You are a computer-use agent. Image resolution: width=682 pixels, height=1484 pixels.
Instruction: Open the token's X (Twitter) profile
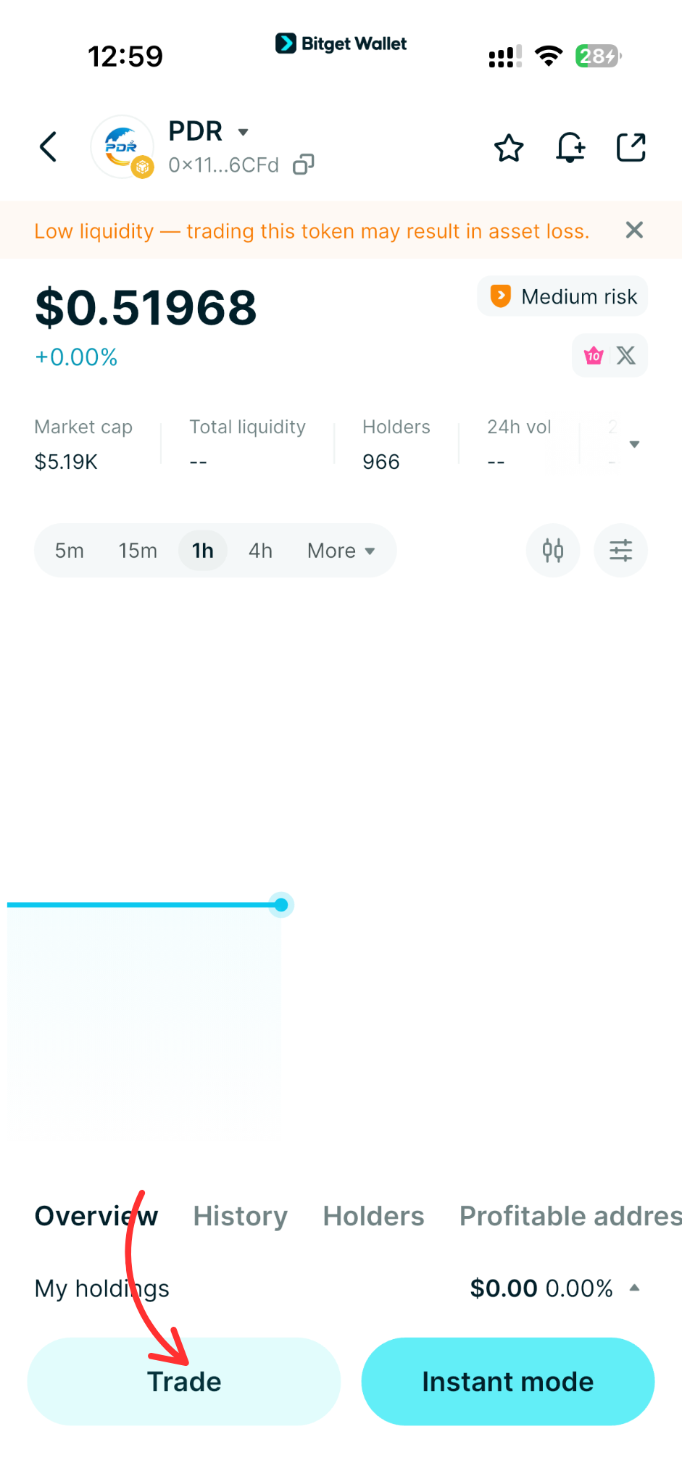[625, 355]
